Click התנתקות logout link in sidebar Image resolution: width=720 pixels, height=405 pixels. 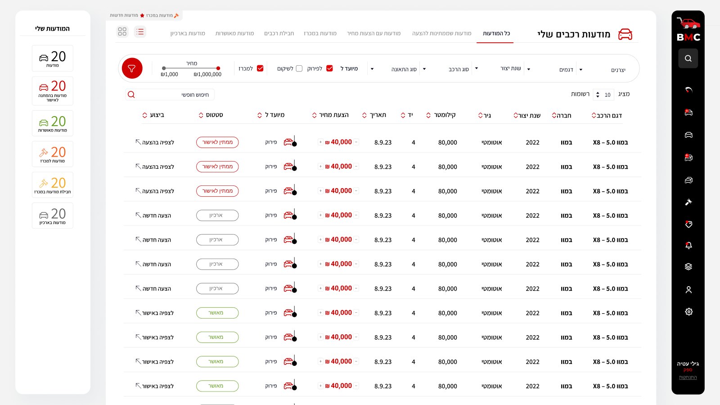688,377
